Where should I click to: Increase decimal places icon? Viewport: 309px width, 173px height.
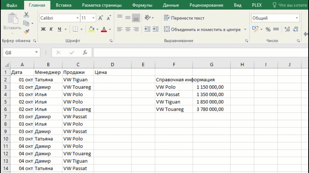(287, 29)
